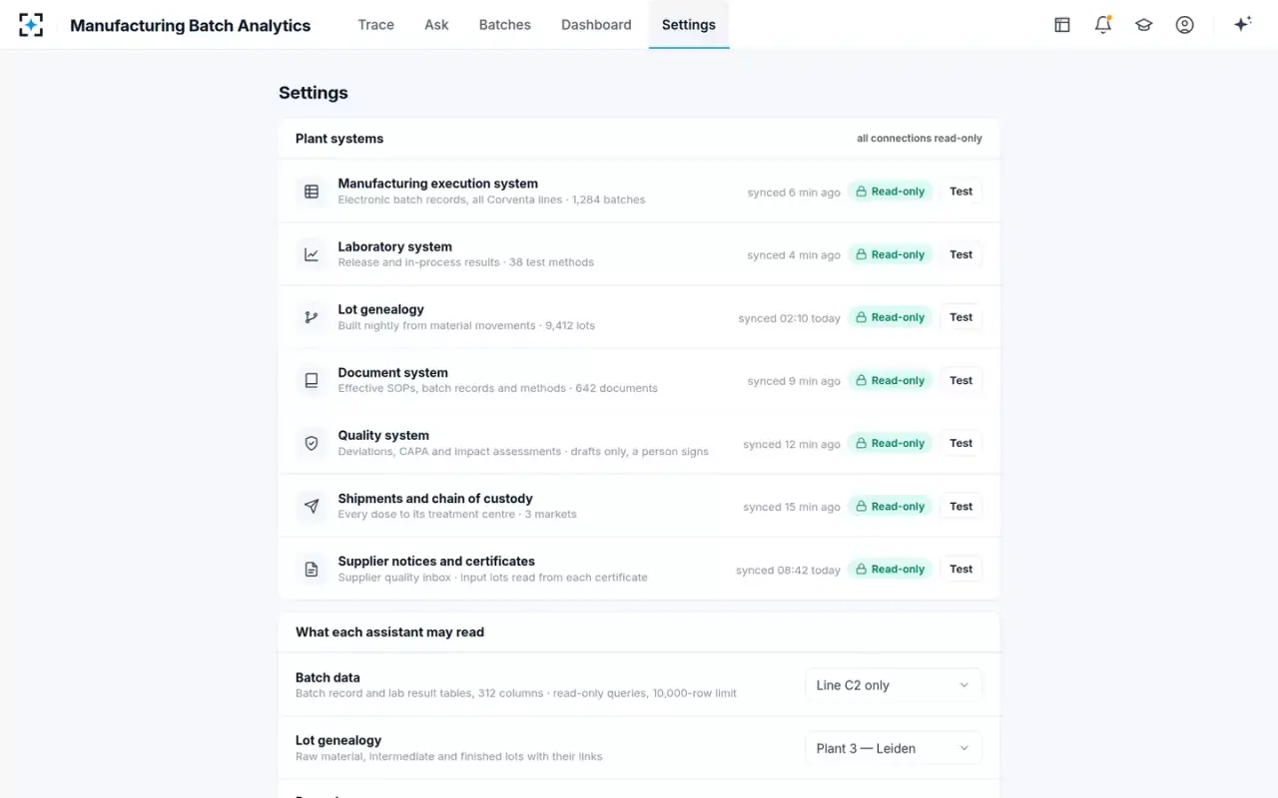The image size is (1278, 798).
Task: Test the Lot genealogy connection
Action: click(x=961, y=317)
